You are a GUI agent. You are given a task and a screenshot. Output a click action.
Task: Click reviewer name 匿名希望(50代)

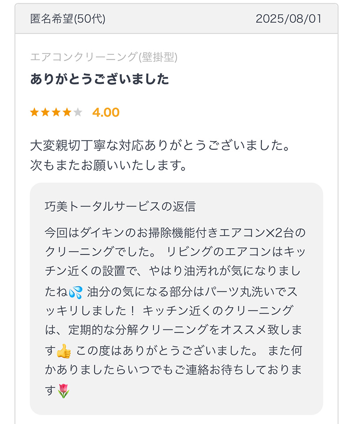tap(68, 19)
